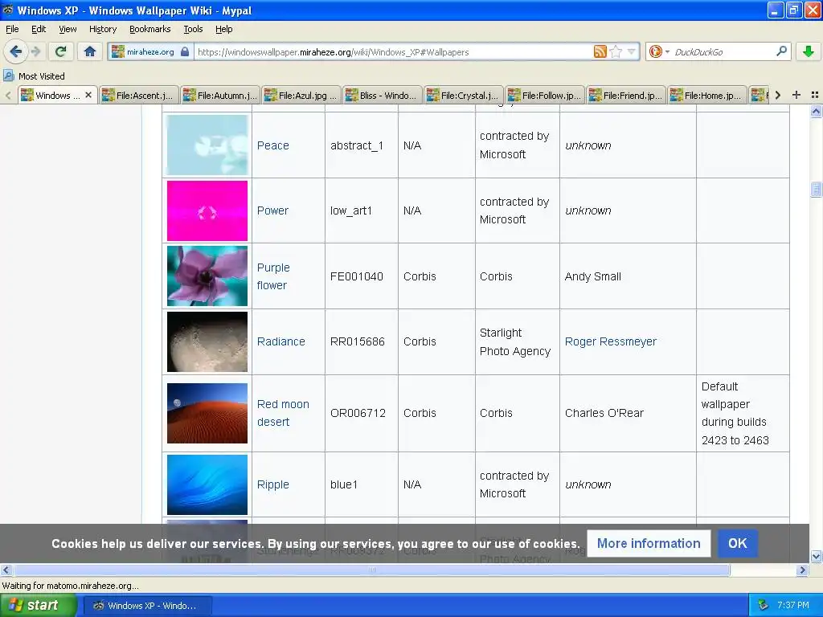
Task: Switch to the File:Azul.jpg tab
Action: 301,96
